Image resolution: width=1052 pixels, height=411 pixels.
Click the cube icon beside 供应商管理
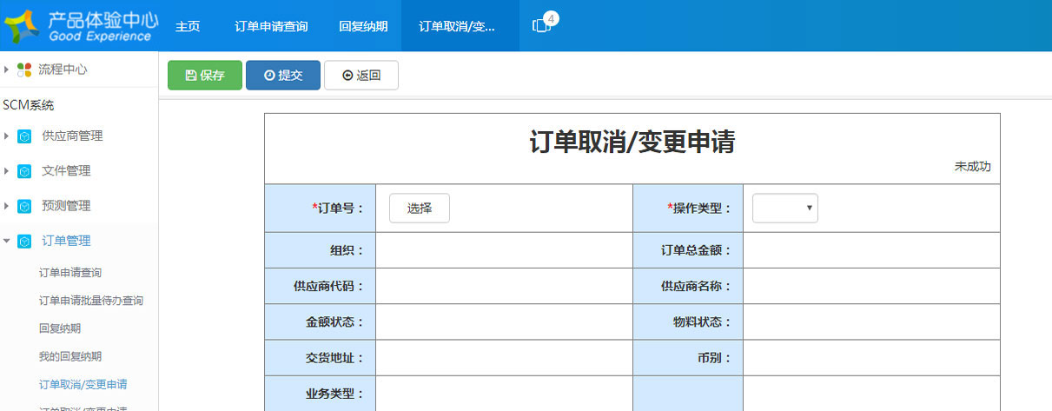(x=24, y=136)
